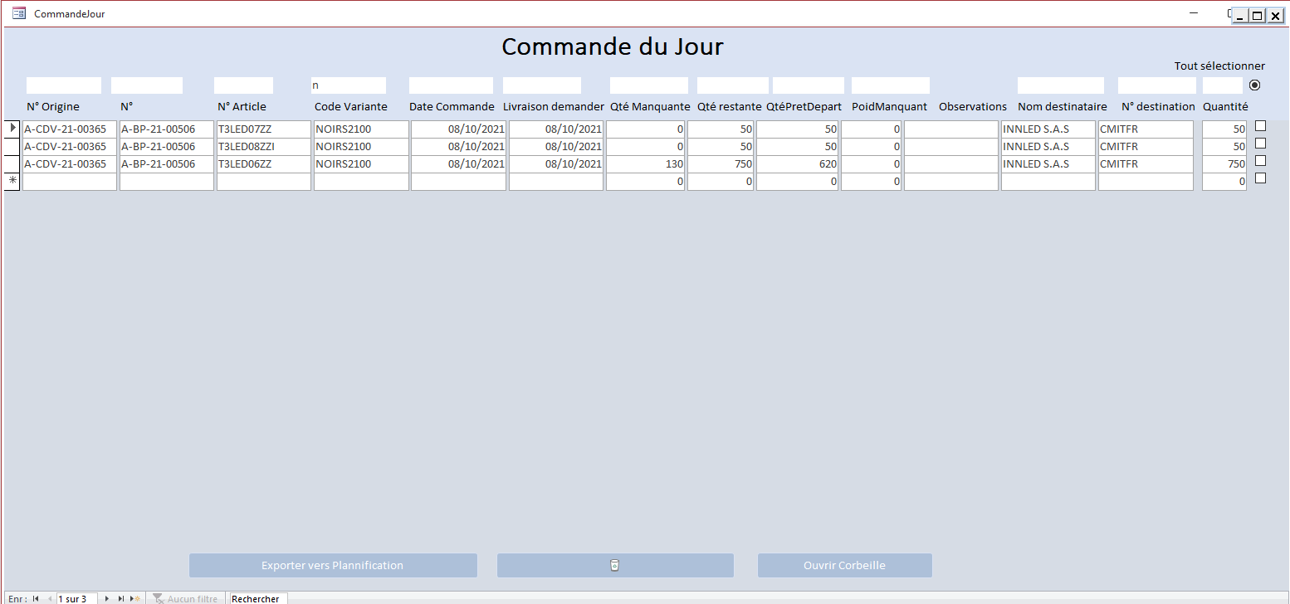Click the filter box above Qté Manquante
Screen dimensions: 1290x604
pos(649,85)
